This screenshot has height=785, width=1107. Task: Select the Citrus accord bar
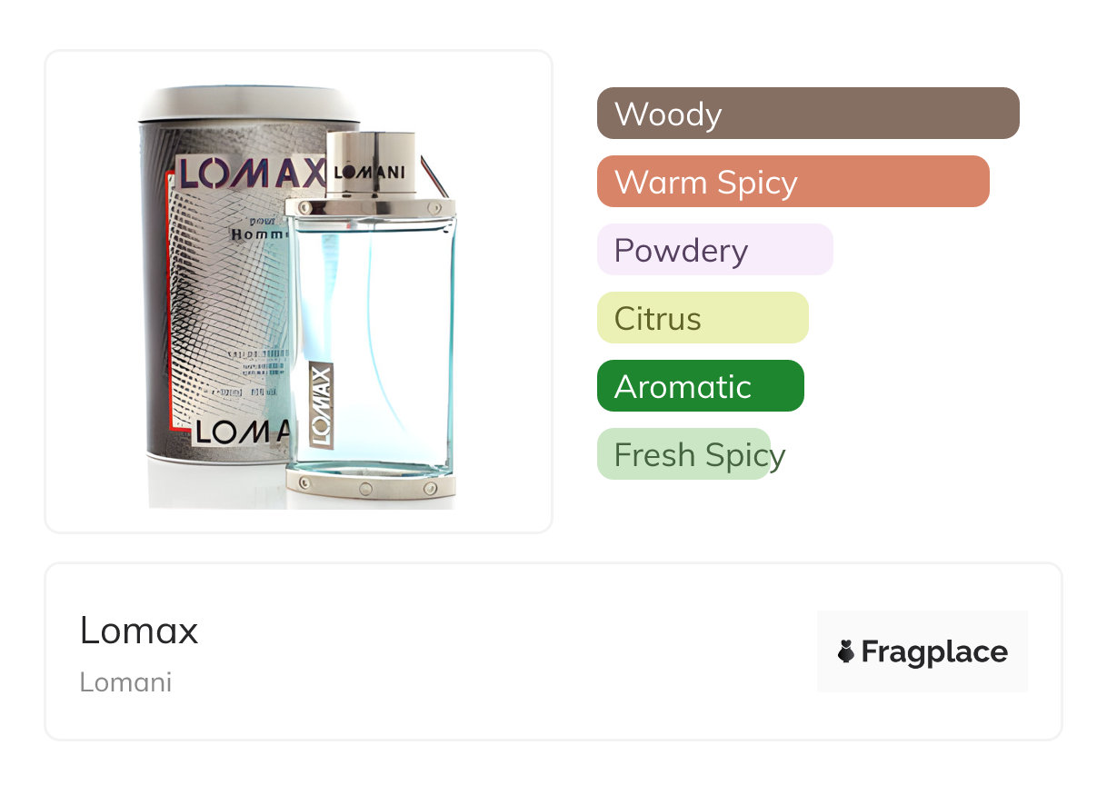tap(702, 318)
